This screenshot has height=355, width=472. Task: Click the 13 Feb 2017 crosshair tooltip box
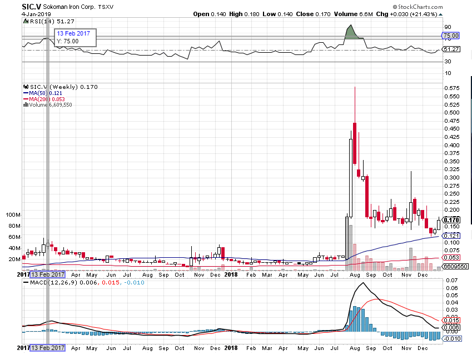[75, 38]
